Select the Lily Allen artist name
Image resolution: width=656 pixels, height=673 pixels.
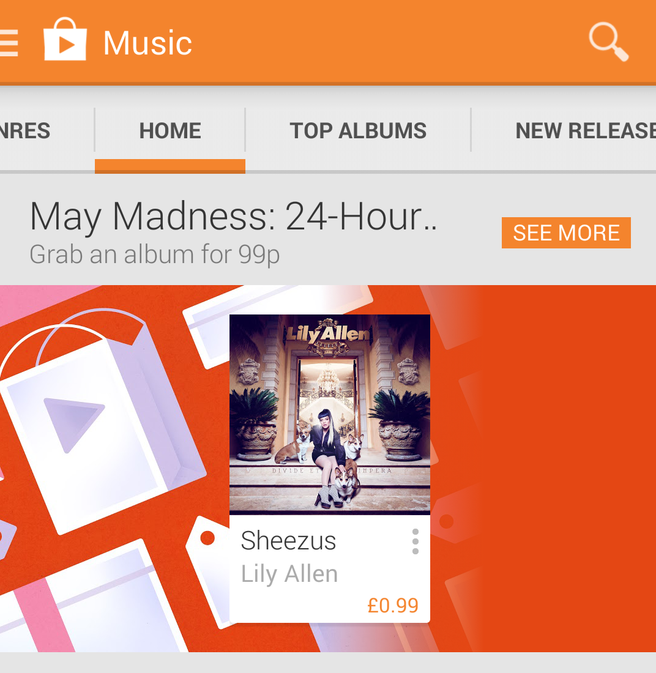pyautogui.click(x=289, y=574)
